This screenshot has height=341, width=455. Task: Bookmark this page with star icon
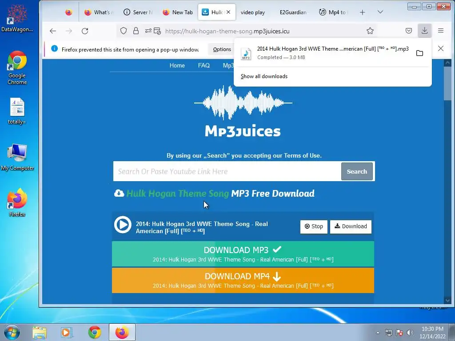370,31
